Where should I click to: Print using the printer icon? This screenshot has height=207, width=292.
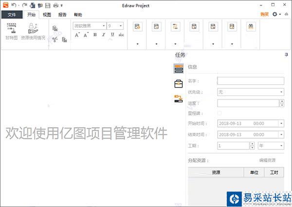[56, 5]
